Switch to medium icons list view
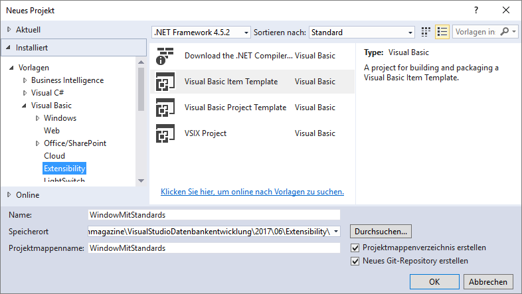 click(x=443, y=32)
